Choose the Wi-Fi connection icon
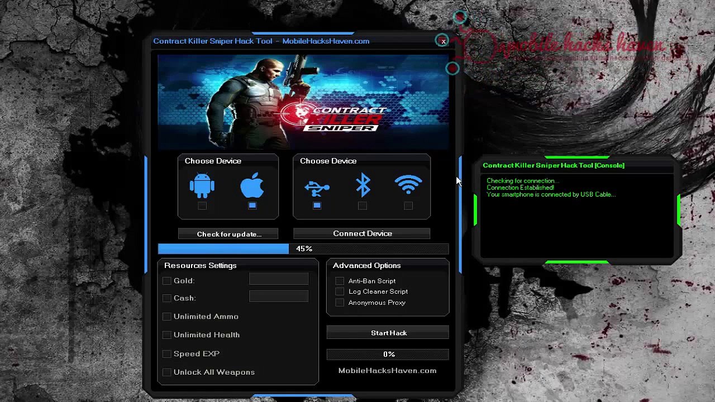Screen dimensions: 715x402 tap(408, 185)
